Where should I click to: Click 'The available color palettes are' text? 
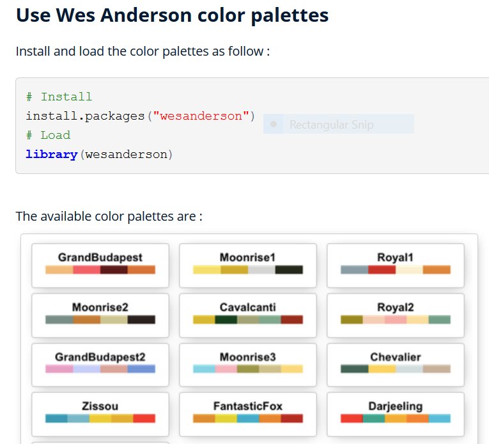point(109,216)
